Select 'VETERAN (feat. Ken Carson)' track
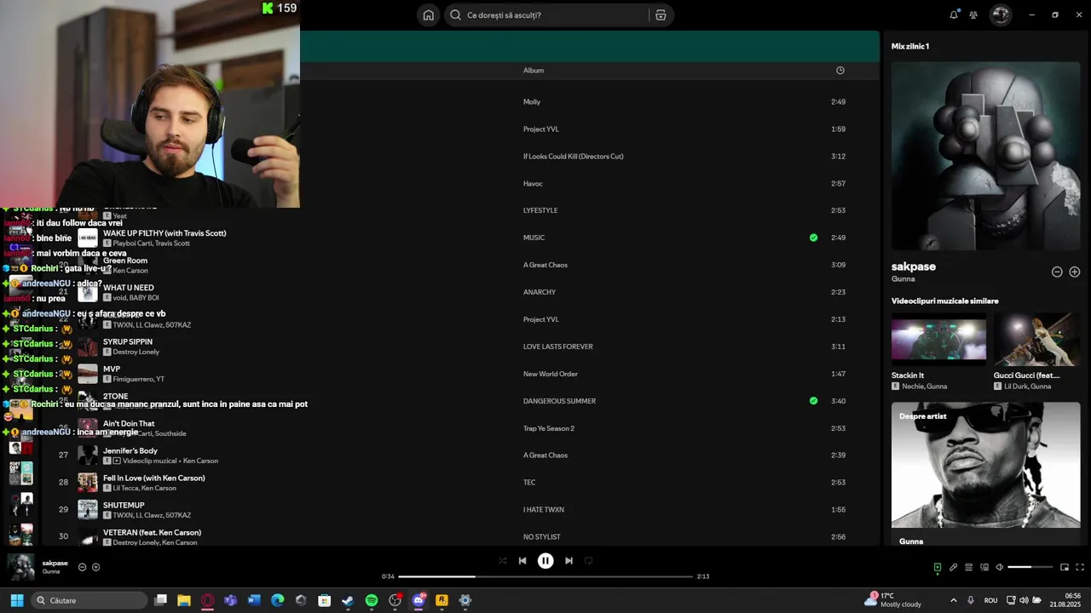The width and height of the screenshot is (1091, 613). point(460,536)
